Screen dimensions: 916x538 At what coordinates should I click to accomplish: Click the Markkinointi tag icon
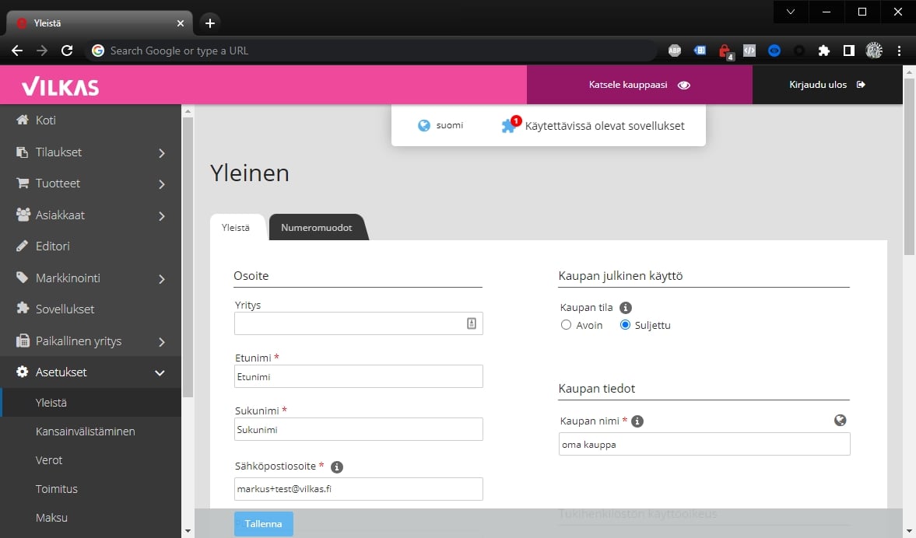click(23, 278)
